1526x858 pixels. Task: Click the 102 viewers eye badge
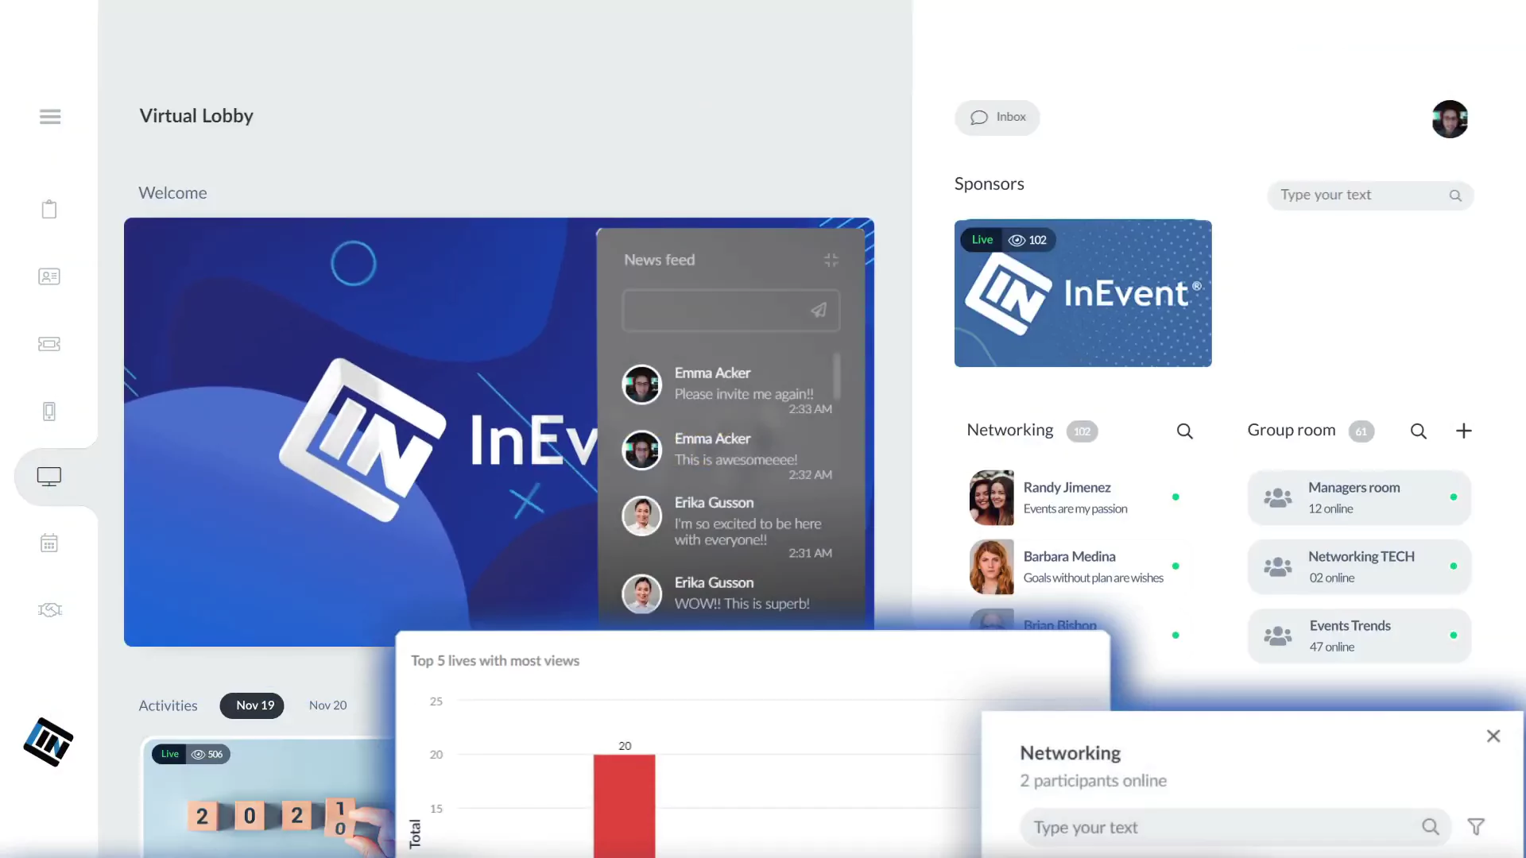(1028, 240)
